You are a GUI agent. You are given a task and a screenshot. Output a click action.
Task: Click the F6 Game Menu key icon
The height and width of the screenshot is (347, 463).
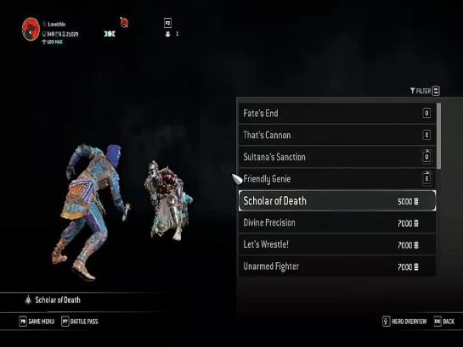click(x=23, y=322)
